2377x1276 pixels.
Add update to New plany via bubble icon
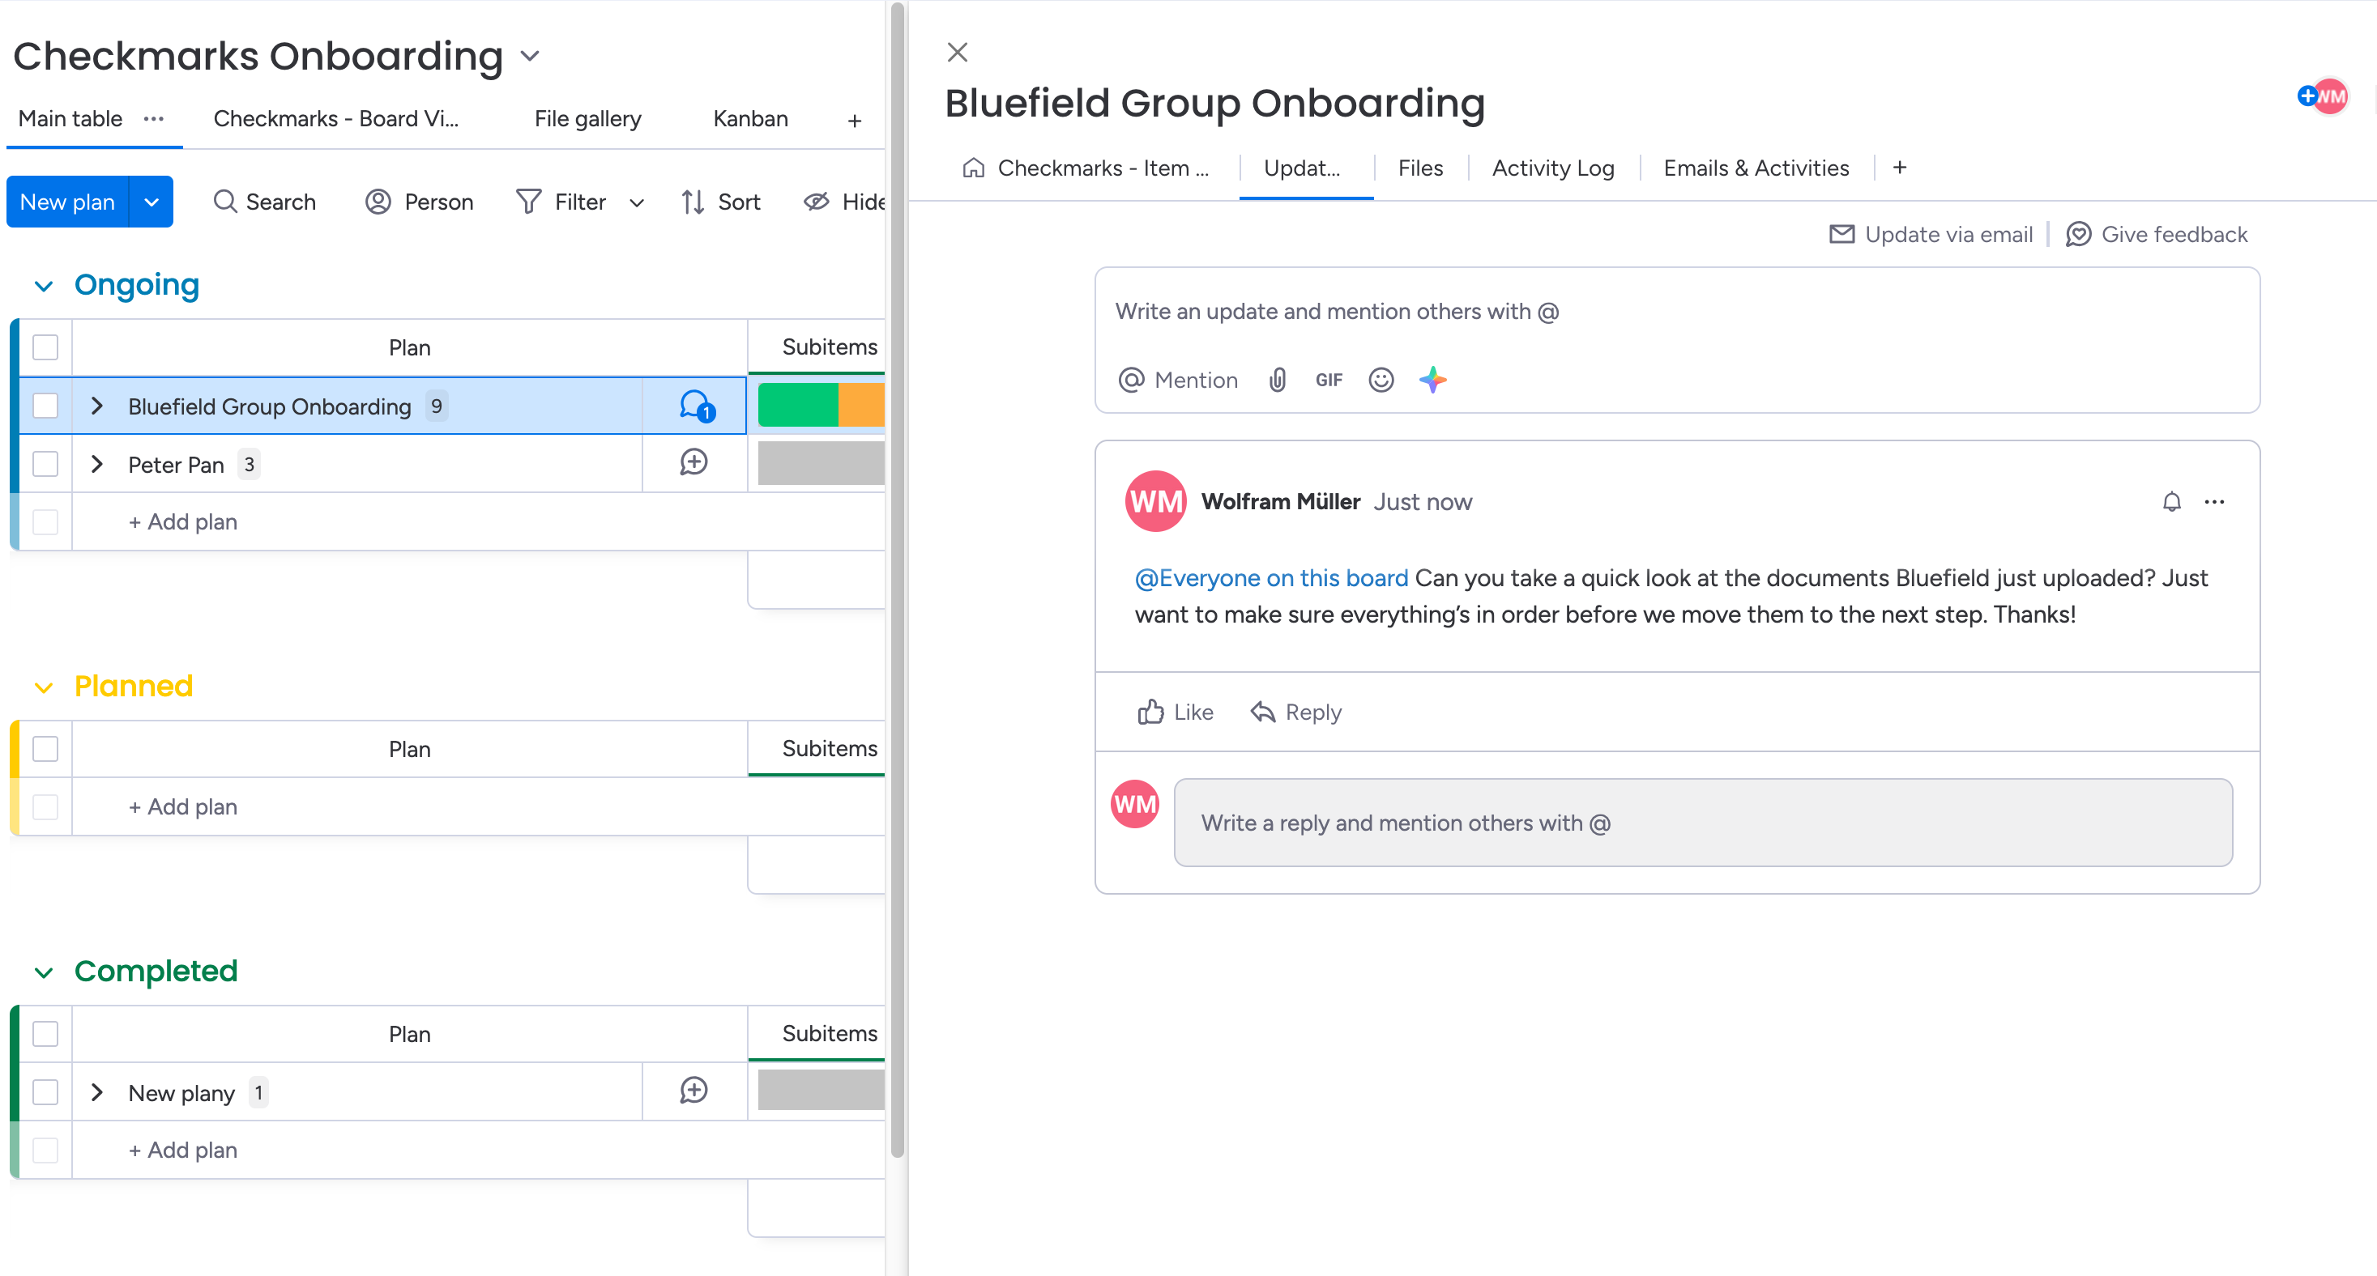pos(694,1091)
